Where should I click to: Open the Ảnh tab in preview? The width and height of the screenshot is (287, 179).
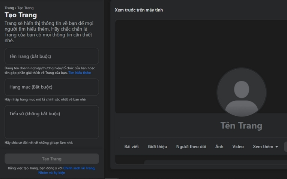point(219,146)
